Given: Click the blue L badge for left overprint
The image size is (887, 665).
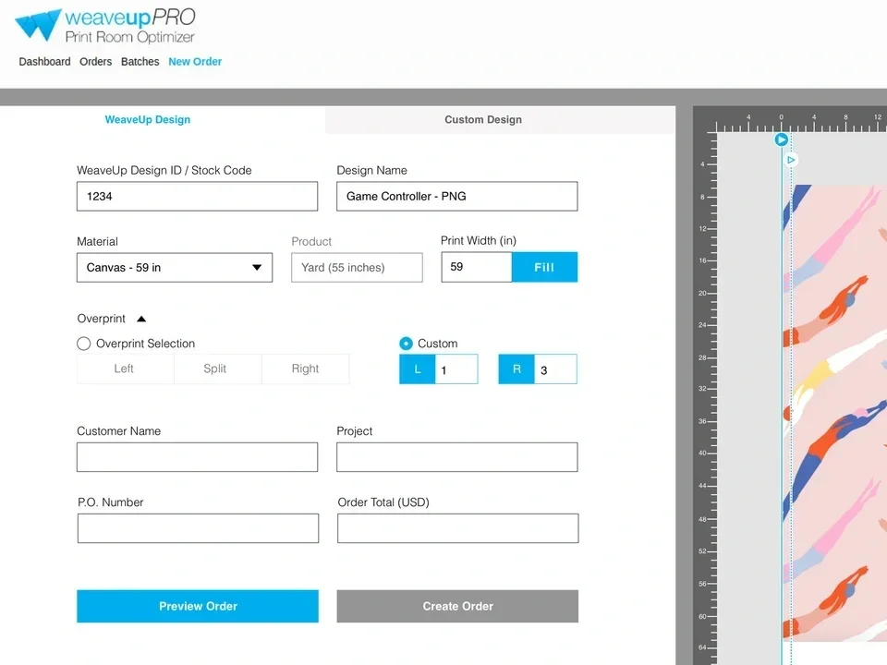Looking at the screenshot, I should click(x=417, y=369).
